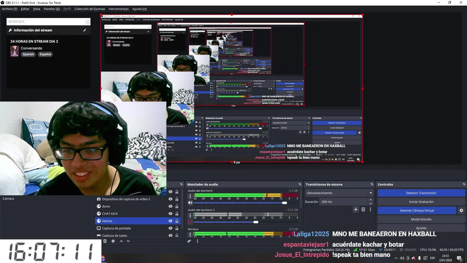
Task: Open transition properties three-dot menu
Action: [x=370, y=209]
